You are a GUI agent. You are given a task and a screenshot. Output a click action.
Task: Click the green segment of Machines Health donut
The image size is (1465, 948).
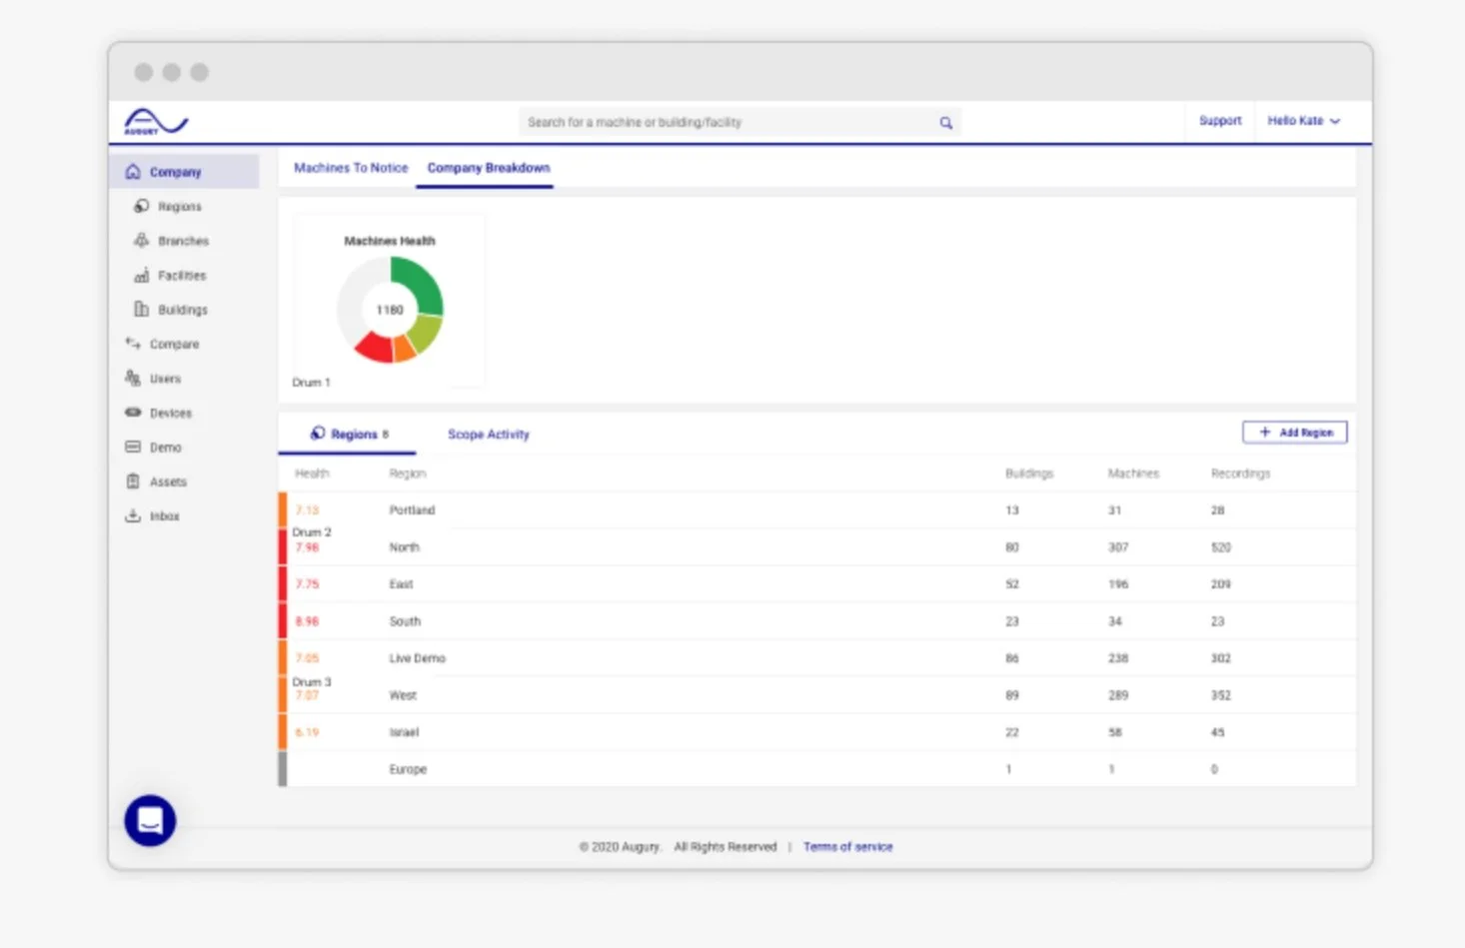[420, 282]
